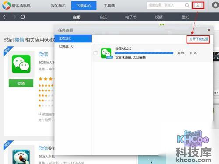The height and width of the screenshot is (164, 219).
Task: Resume the 微信V5.0.2 download task
Action: (191, 53)
